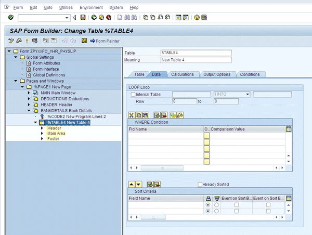Image resolution: width=312 pixels, height=235 pixels.
Task: Open the Utilities menu
Action: pyautogui.click(x=65, y=8)
